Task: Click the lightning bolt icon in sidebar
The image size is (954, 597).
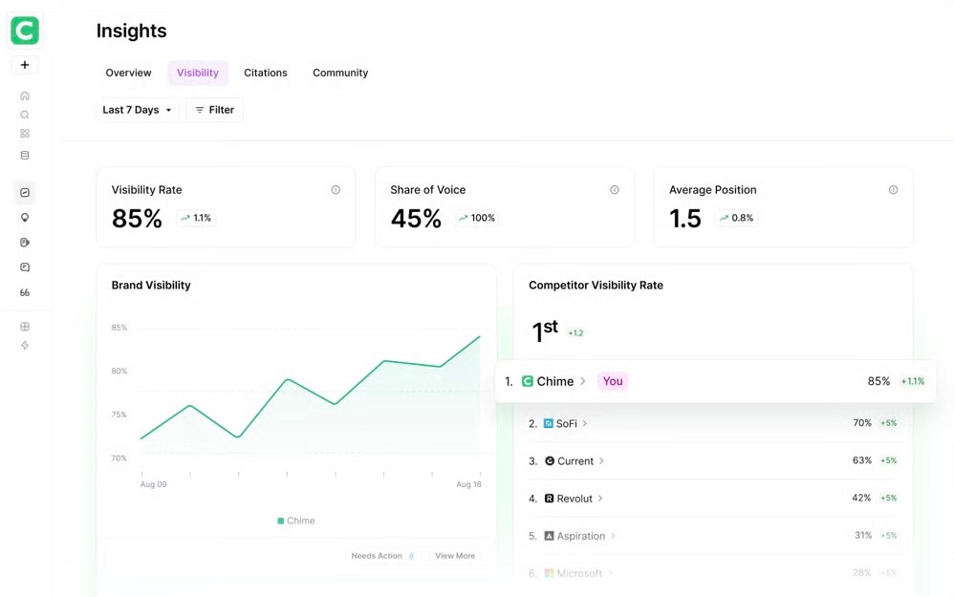Action: coord(25,346)
